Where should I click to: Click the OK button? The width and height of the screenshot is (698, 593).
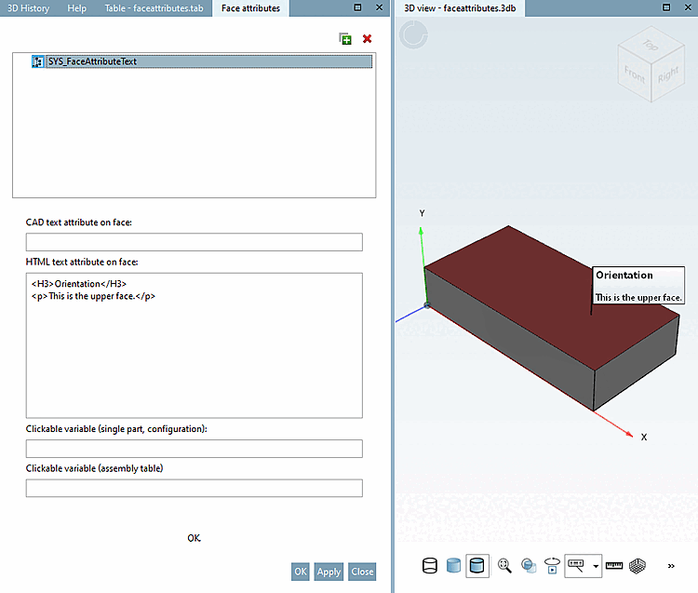click(x=300, y=572)
